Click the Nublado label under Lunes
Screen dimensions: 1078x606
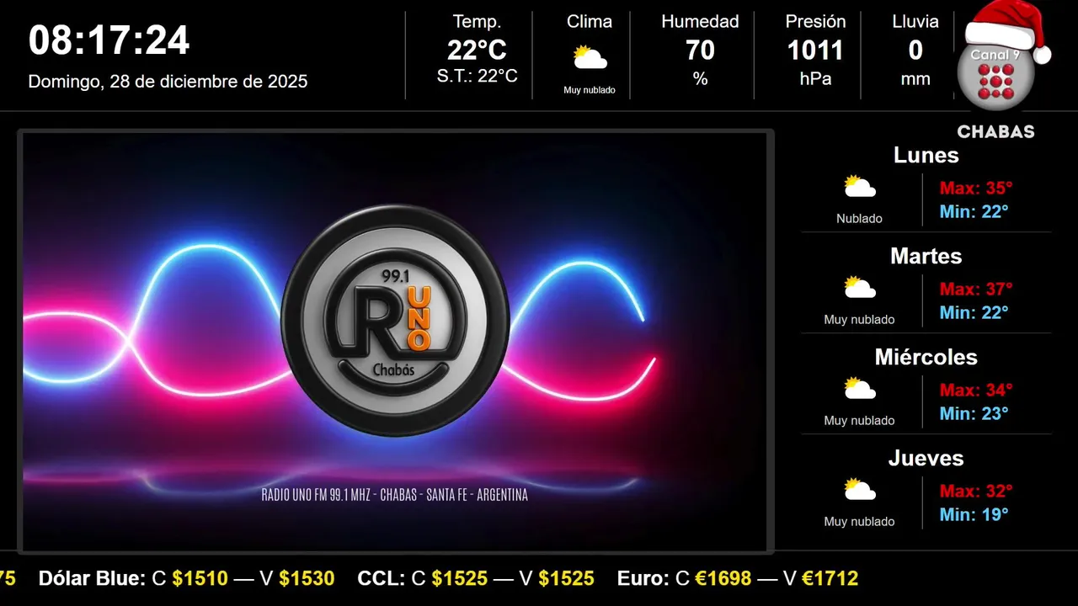(860, 218)
